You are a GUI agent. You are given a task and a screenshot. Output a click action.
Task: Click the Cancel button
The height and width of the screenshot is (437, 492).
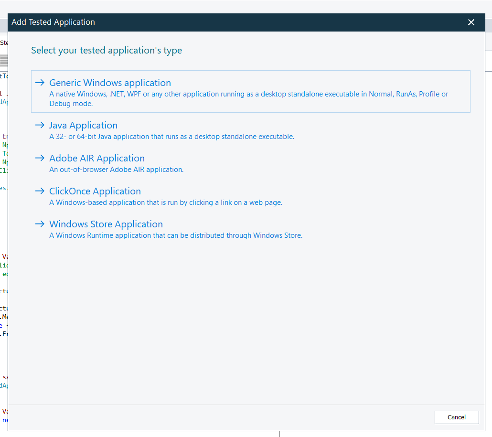coord(457,417)
